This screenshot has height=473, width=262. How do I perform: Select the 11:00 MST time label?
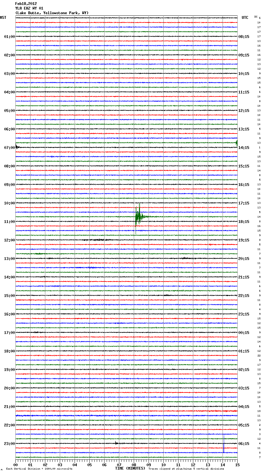coord(10,222)
